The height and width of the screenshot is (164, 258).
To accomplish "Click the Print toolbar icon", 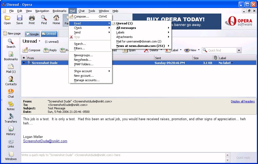I will pos(32,18).
